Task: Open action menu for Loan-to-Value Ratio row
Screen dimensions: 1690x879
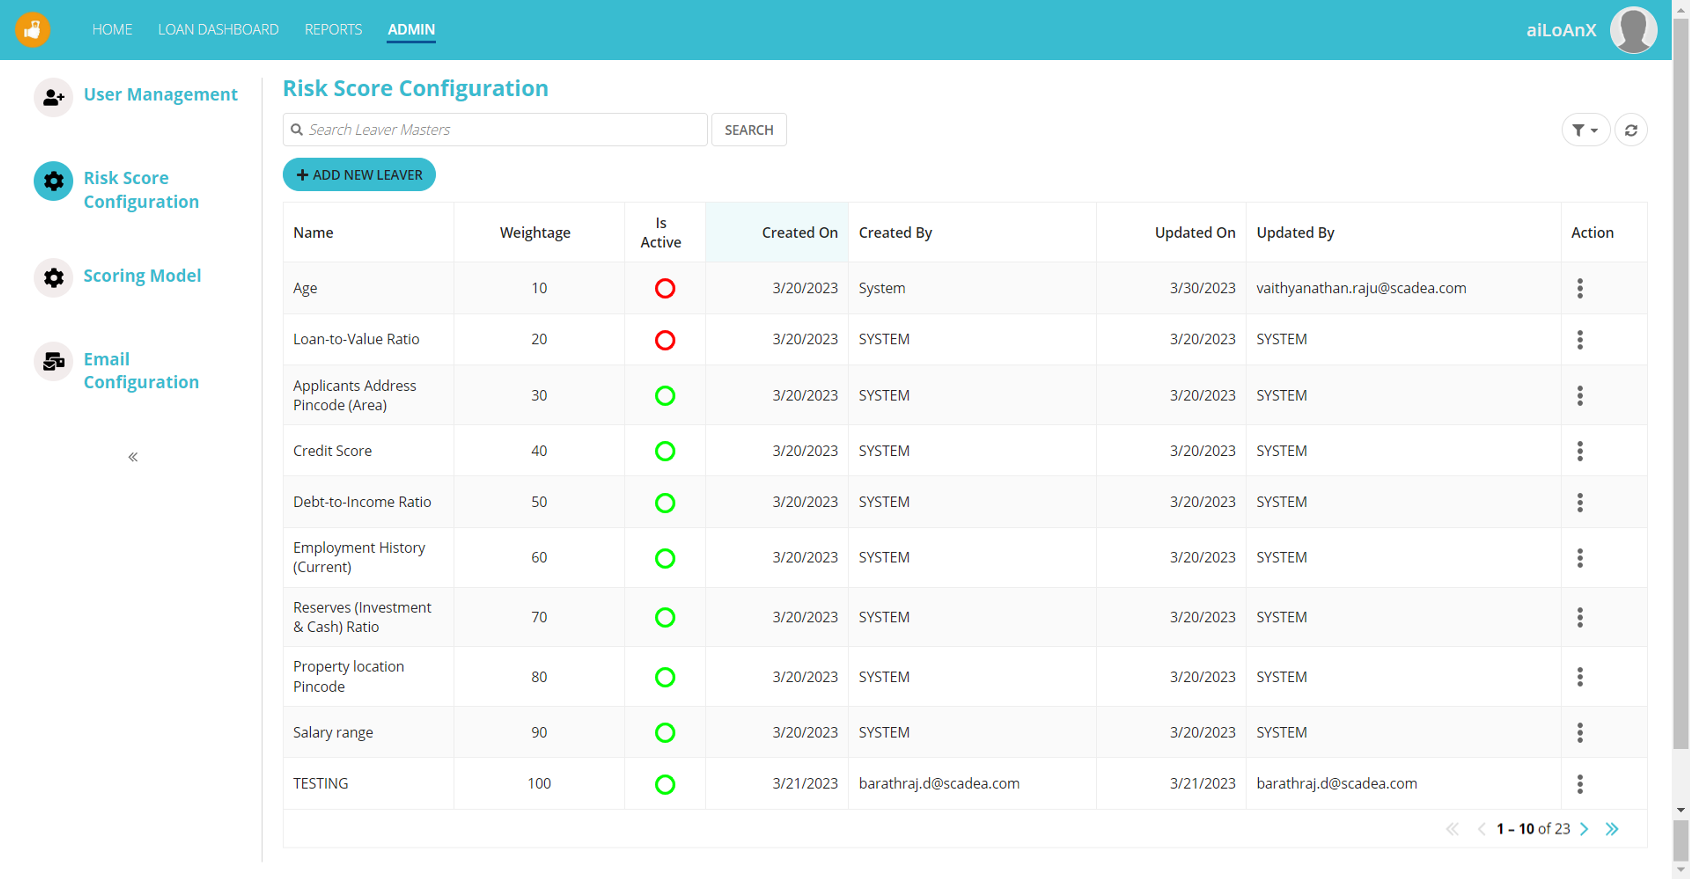Action: coord(1580,339)
